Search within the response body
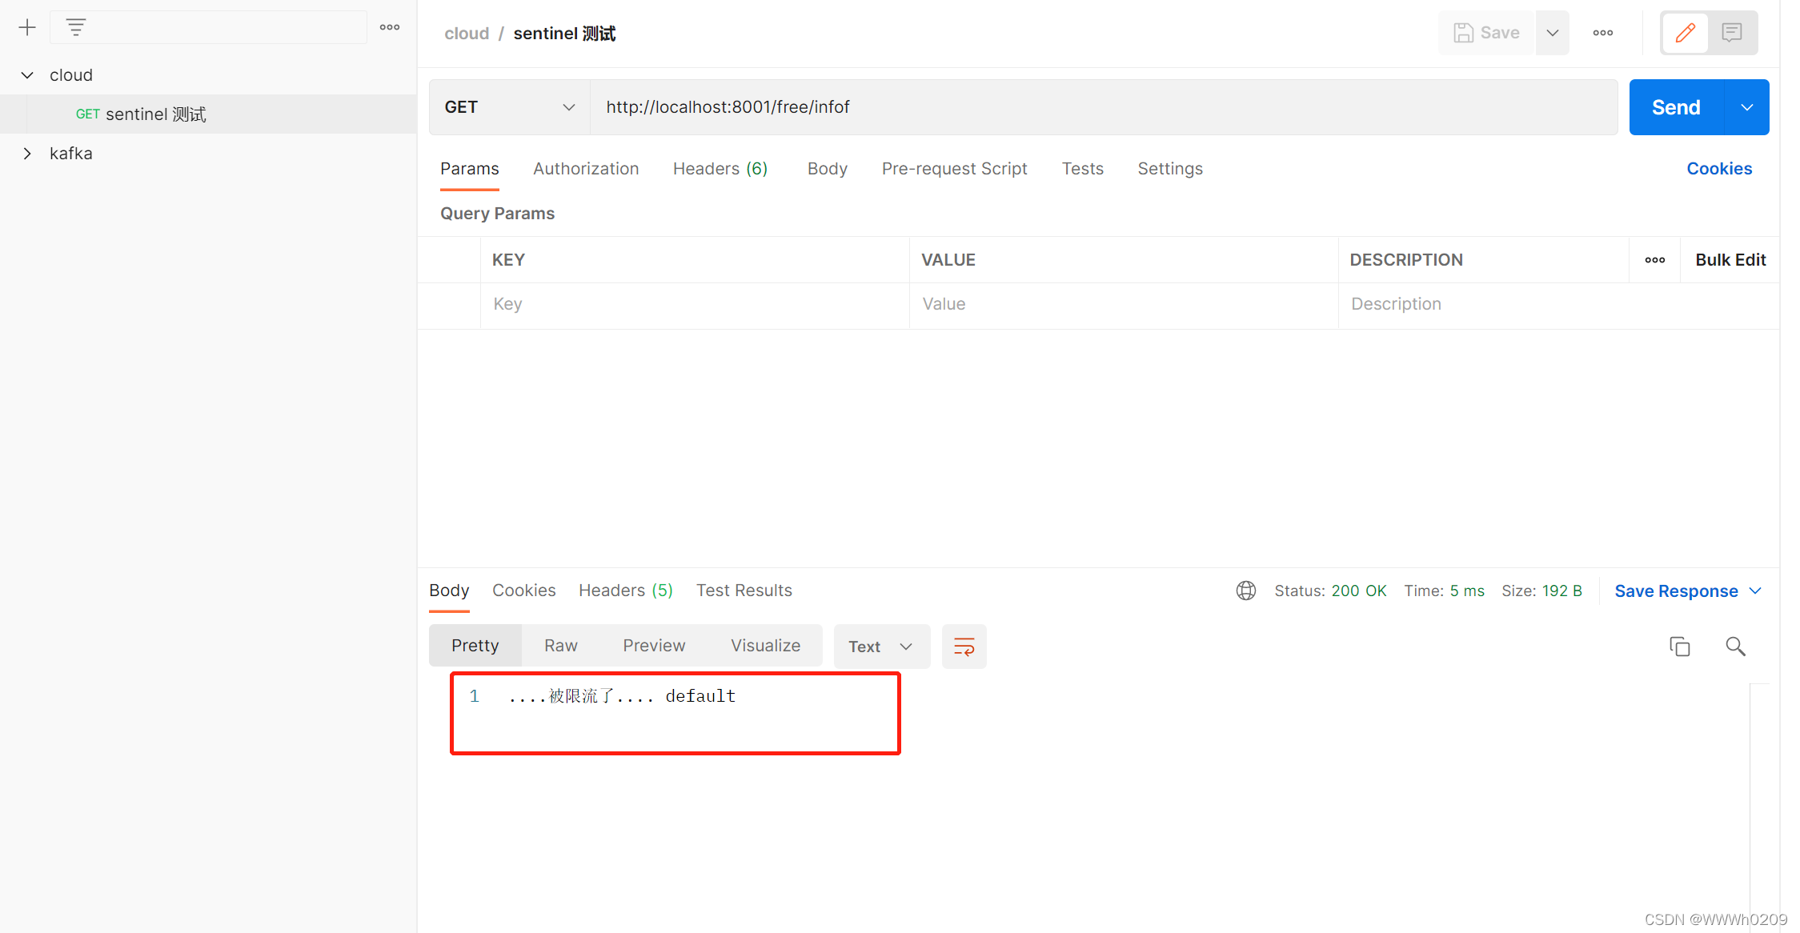The height and width of the screenshot is (933, 1800). click(x=1735, y=647)
